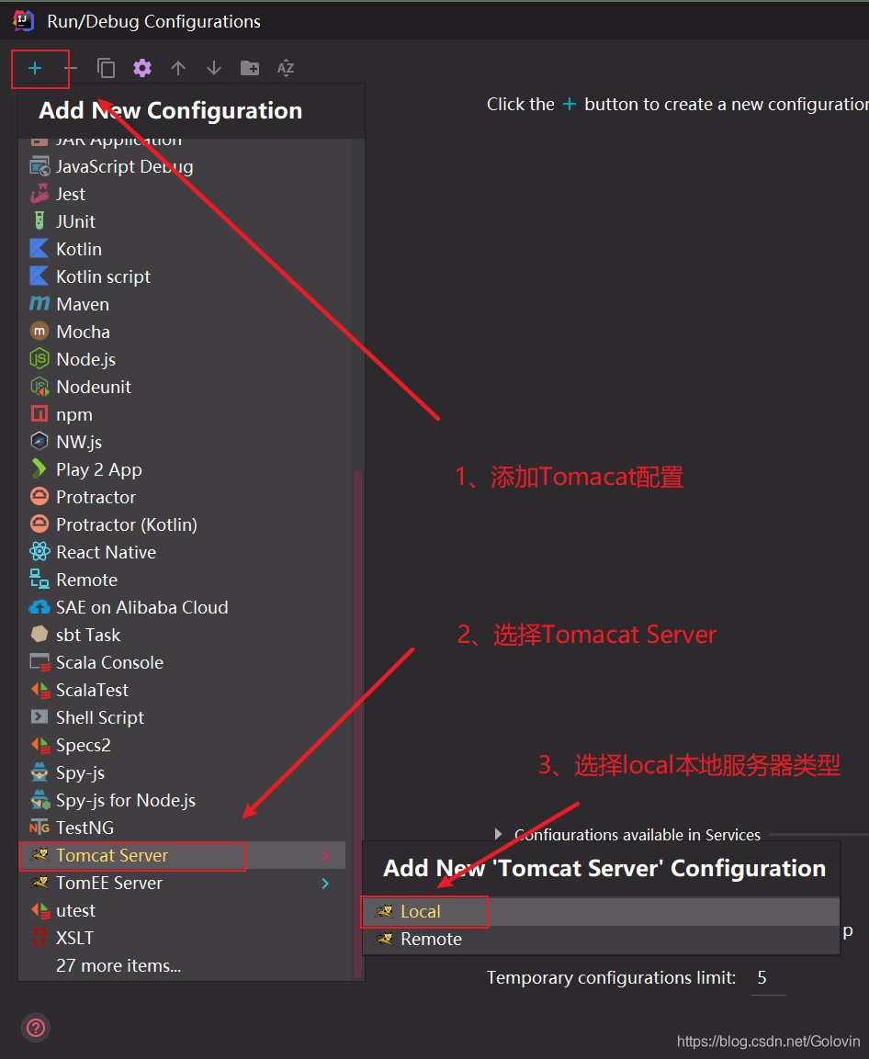Select the ScalaTest entry

[x=183, y=691]
